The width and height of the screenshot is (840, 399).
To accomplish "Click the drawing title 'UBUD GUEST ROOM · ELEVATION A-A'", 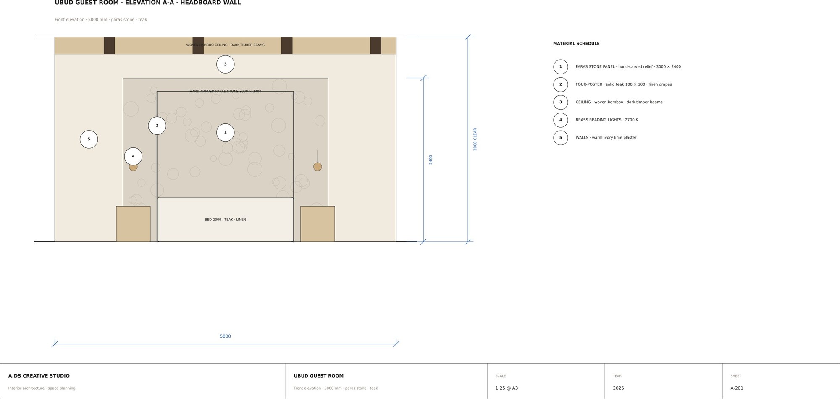I will [x=148, y=3].
